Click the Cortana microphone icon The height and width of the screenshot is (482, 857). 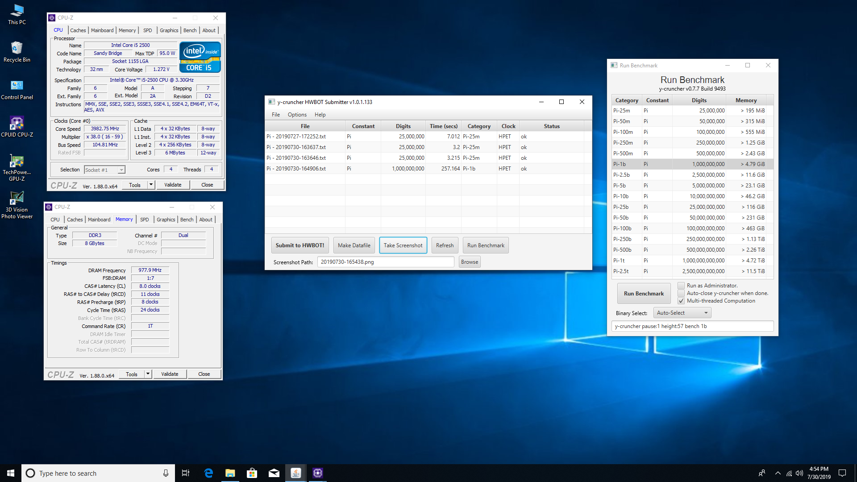[166, 473]
